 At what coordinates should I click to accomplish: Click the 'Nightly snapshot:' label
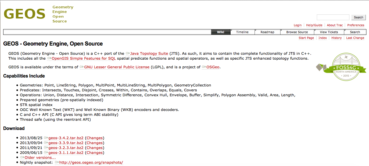pos(36,163)
